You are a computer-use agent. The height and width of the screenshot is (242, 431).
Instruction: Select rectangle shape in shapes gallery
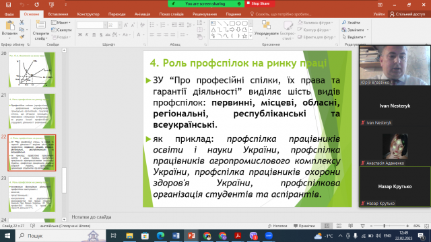coord(232,24)
